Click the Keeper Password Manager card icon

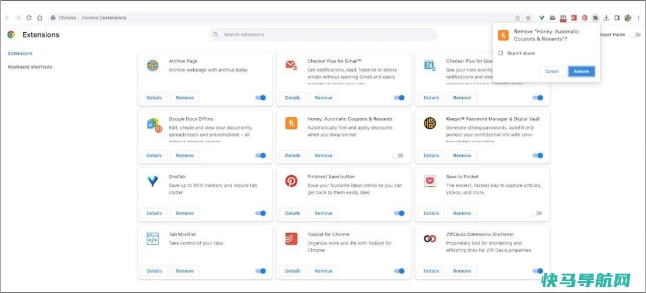click(430, 123)
